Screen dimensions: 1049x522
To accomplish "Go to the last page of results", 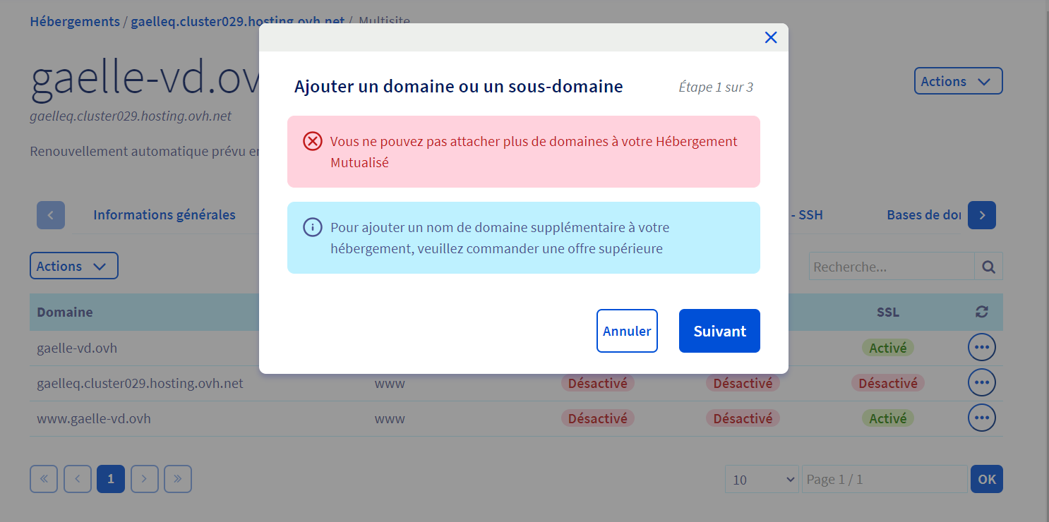I will [177, 480].
